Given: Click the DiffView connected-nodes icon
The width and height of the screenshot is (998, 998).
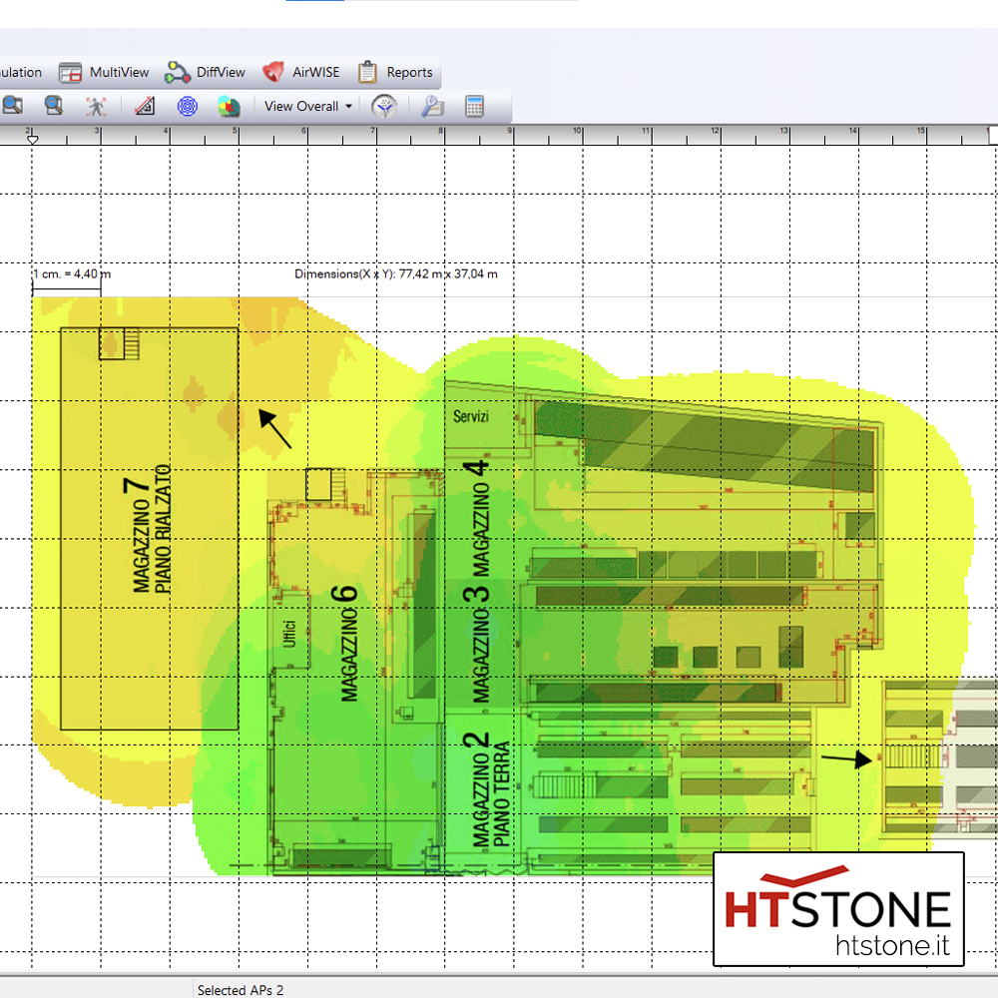Looking at the screenshot, I should [177, 73].
